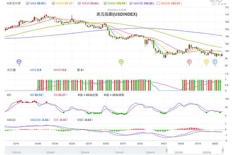233x155 pixels.
Task: Click the green 60 marker pin
Action: [121, 62]
